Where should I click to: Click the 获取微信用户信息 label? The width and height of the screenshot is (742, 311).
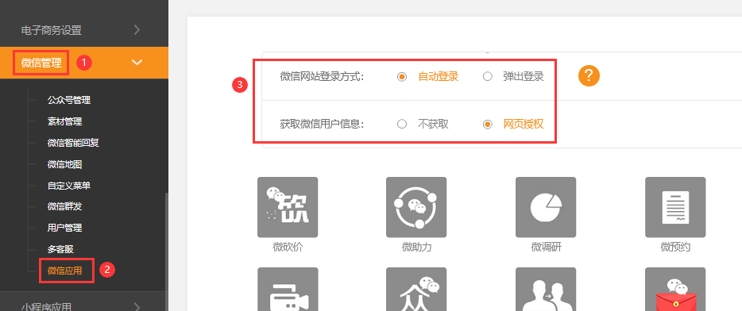pos(322,125)
